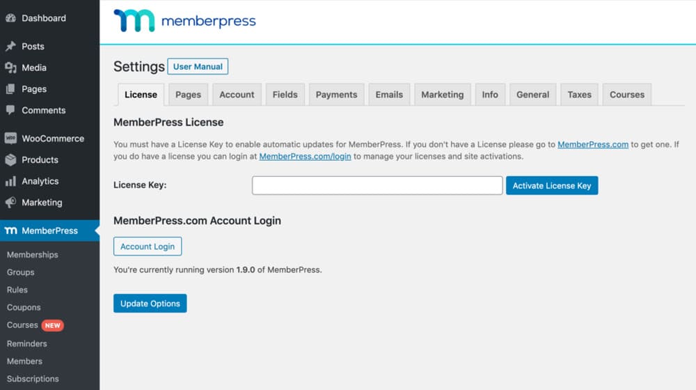696x390 pixels.
Task: Click the Products box icon
Action: (x=10, y=159)
